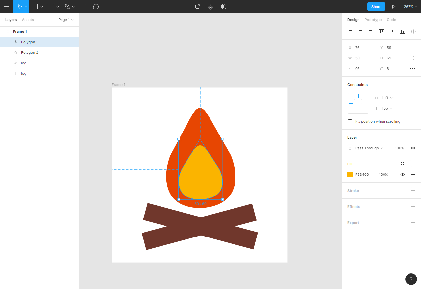This screenshot has height=289, width=421.
Task: Select the Polygon 2 layer
Action: 30,52
